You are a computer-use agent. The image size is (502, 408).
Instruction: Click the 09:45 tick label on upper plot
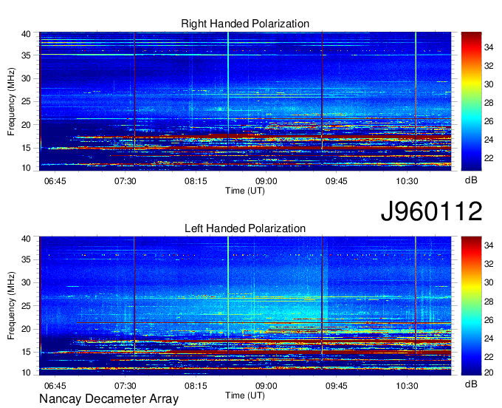pyautogui.click(x=337, y=181)
